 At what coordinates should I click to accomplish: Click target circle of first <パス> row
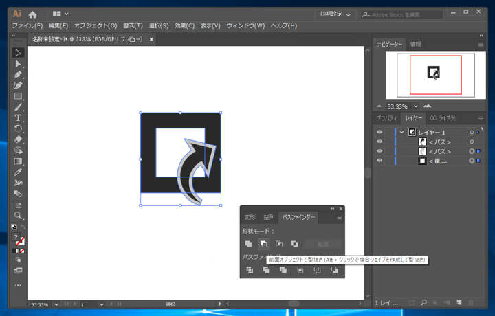tap(472, 142)
